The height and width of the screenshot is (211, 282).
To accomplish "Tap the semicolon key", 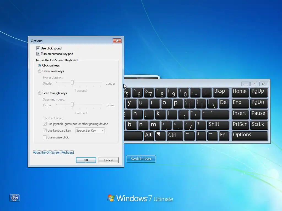I will (x=183, y=115).
